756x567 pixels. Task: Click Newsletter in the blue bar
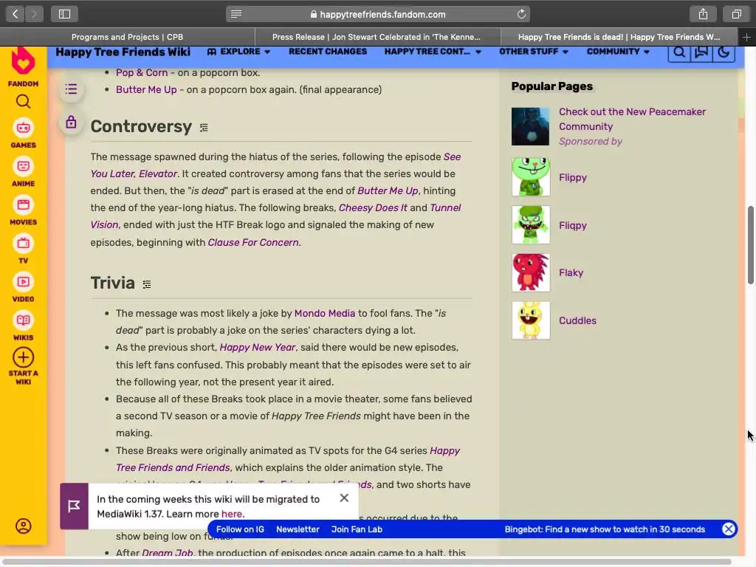pos(298,529)
